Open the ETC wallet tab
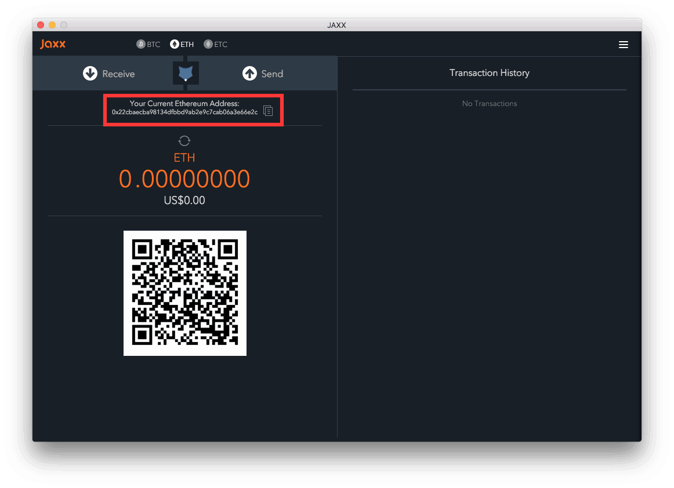Image resolution: width=674 pixels, height=488 pixels. pos(216,44)
